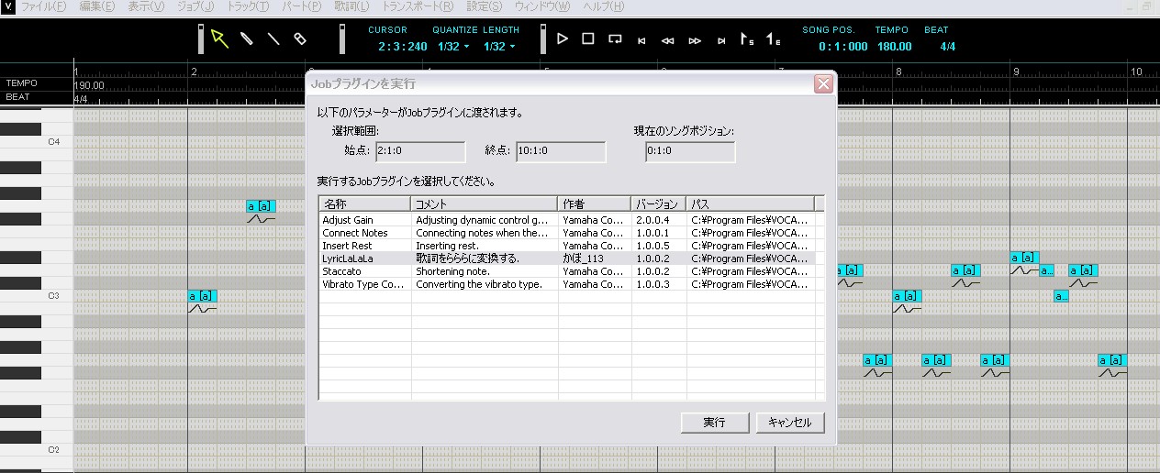Jump to song start icon
The image size is (1160, 473).
tap(641, 40)
